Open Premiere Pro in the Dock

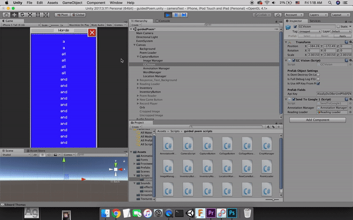(x=211, y=213)
